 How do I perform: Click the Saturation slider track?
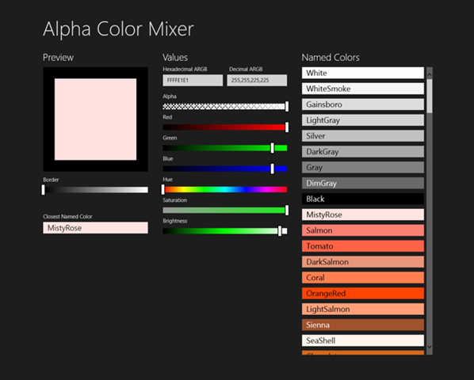click(225, 211)
